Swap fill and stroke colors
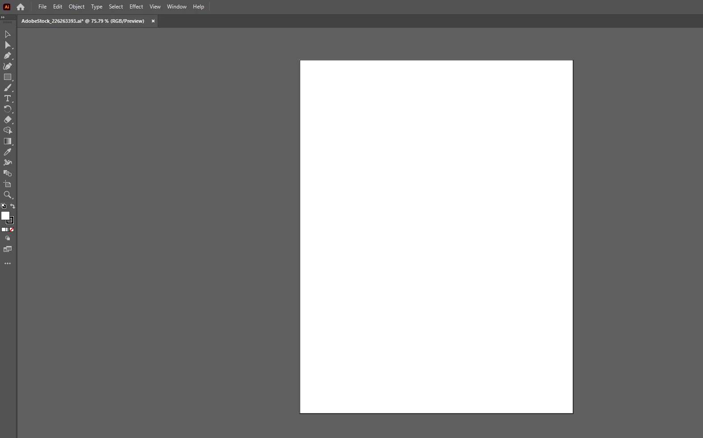Image resolution: width=703 pixels, height=438 pixels. pos(13,206)
